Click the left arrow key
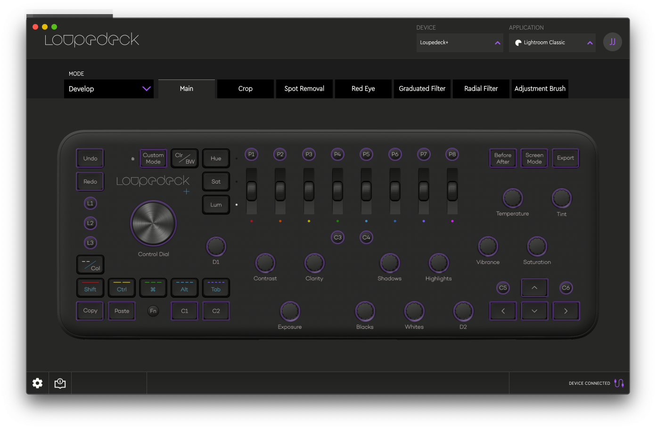The image size is (656, 429). tap(503, 311)
